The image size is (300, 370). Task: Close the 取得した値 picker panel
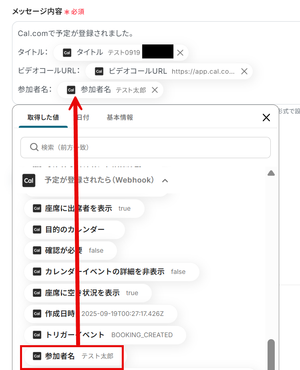(266, 117)
